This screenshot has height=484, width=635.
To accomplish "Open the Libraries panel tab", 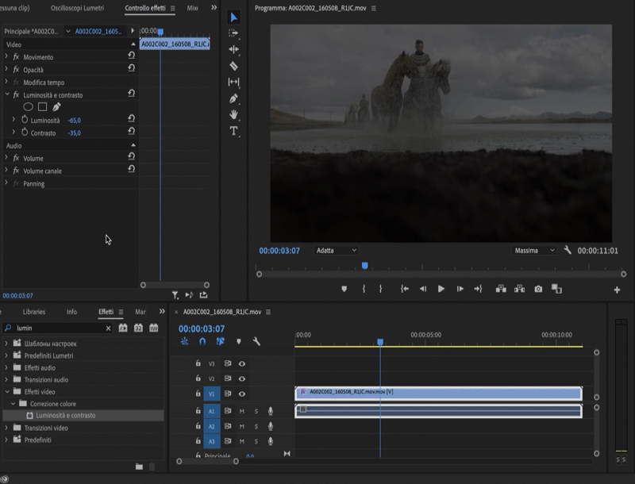I will 34,312.
